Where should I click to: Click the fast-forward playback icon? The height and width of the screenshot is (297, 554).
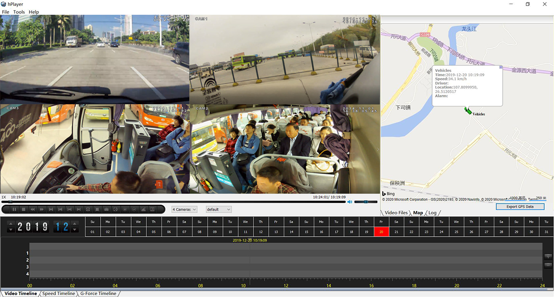tap(41, 209)
